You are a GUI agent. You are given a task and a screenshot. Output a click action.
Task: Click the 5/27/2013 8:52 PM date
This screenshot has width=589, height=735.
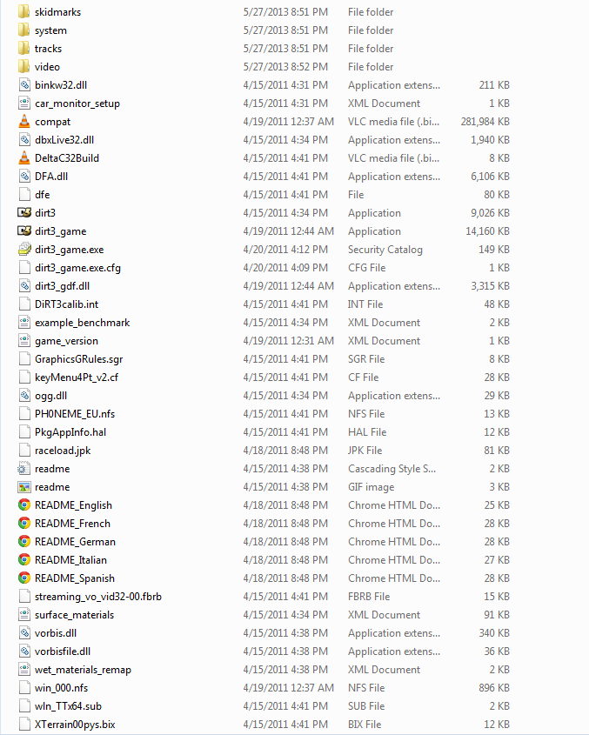pos(285,67)
